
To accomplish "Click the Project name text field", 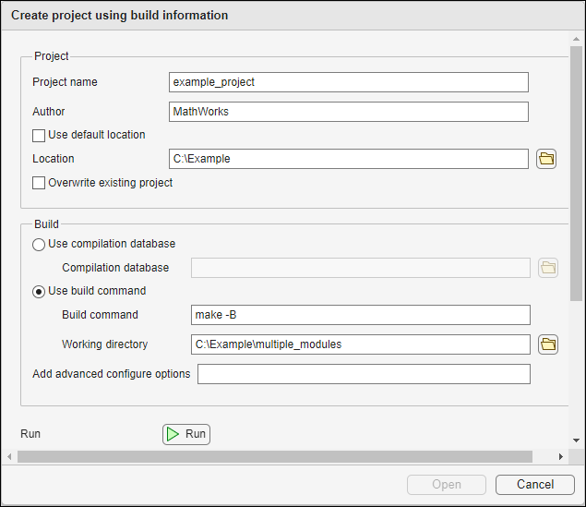I will tap(348, 82).
